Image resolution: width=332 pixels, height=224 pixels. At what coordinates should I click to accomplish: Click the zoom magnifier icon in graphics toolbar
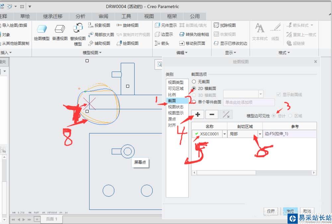tap(159, 64)
